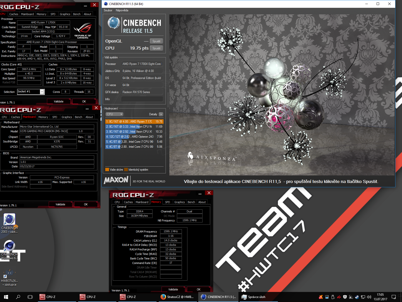
Task: Click Validate in Mainboard CPU-Z window
Action: 60,204
